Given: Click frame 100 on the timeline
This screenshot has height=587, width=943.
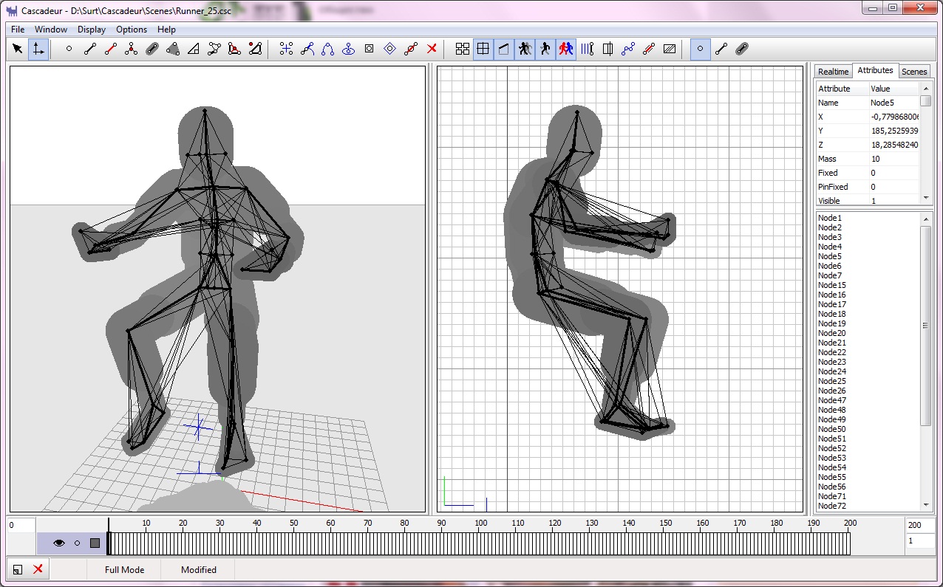Looking at the screenshot, I should [x=478, y=544].
